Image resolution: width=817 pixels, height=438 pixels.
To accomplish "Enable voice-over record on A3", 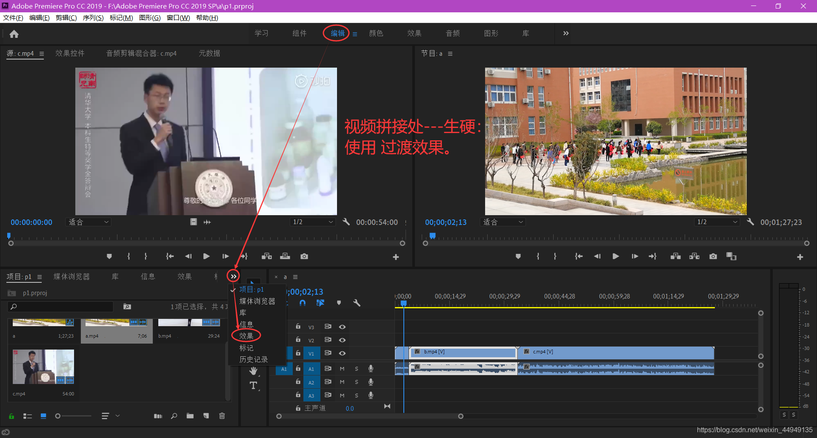I will click(371, 395).
